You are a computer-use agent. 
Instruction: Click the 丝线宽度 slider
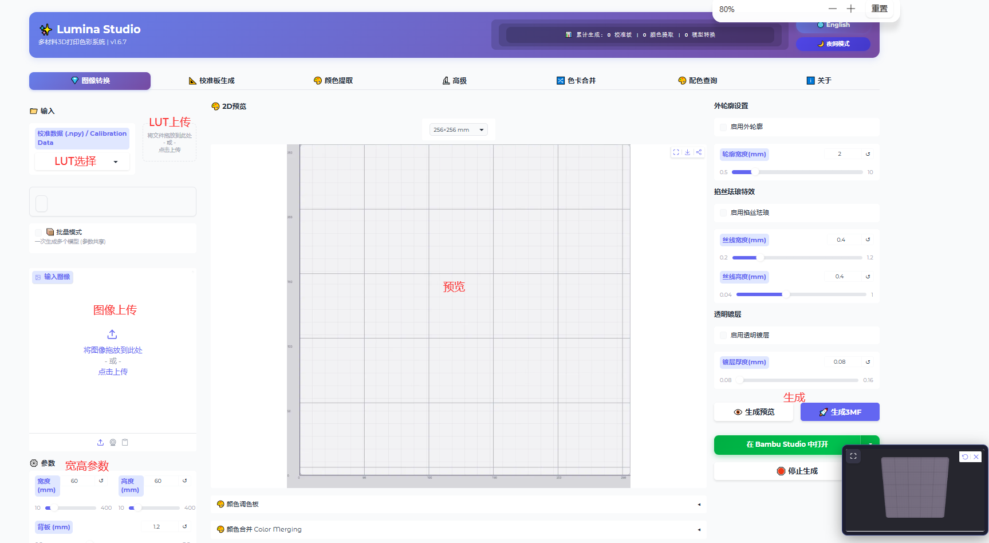[797, 258]
